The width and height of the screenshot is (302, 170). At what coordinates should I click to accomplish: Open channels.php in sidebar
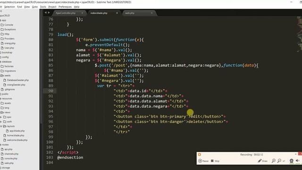(x=9, y=154)
